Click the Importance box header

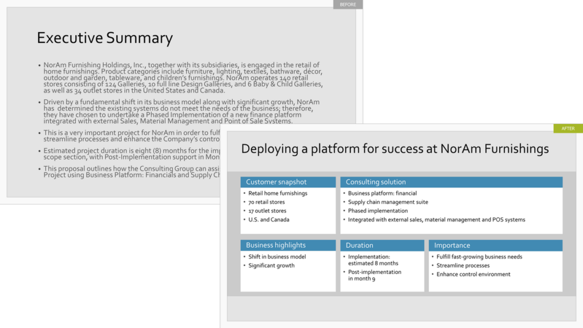452,245
